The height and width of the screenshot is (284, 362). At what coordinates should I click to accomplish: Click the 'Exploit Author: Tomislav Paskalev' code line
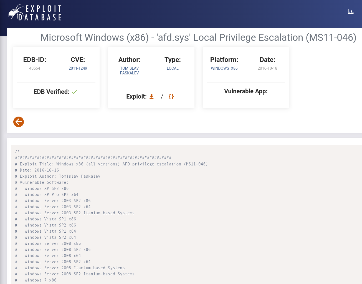(x=58, y=176)
